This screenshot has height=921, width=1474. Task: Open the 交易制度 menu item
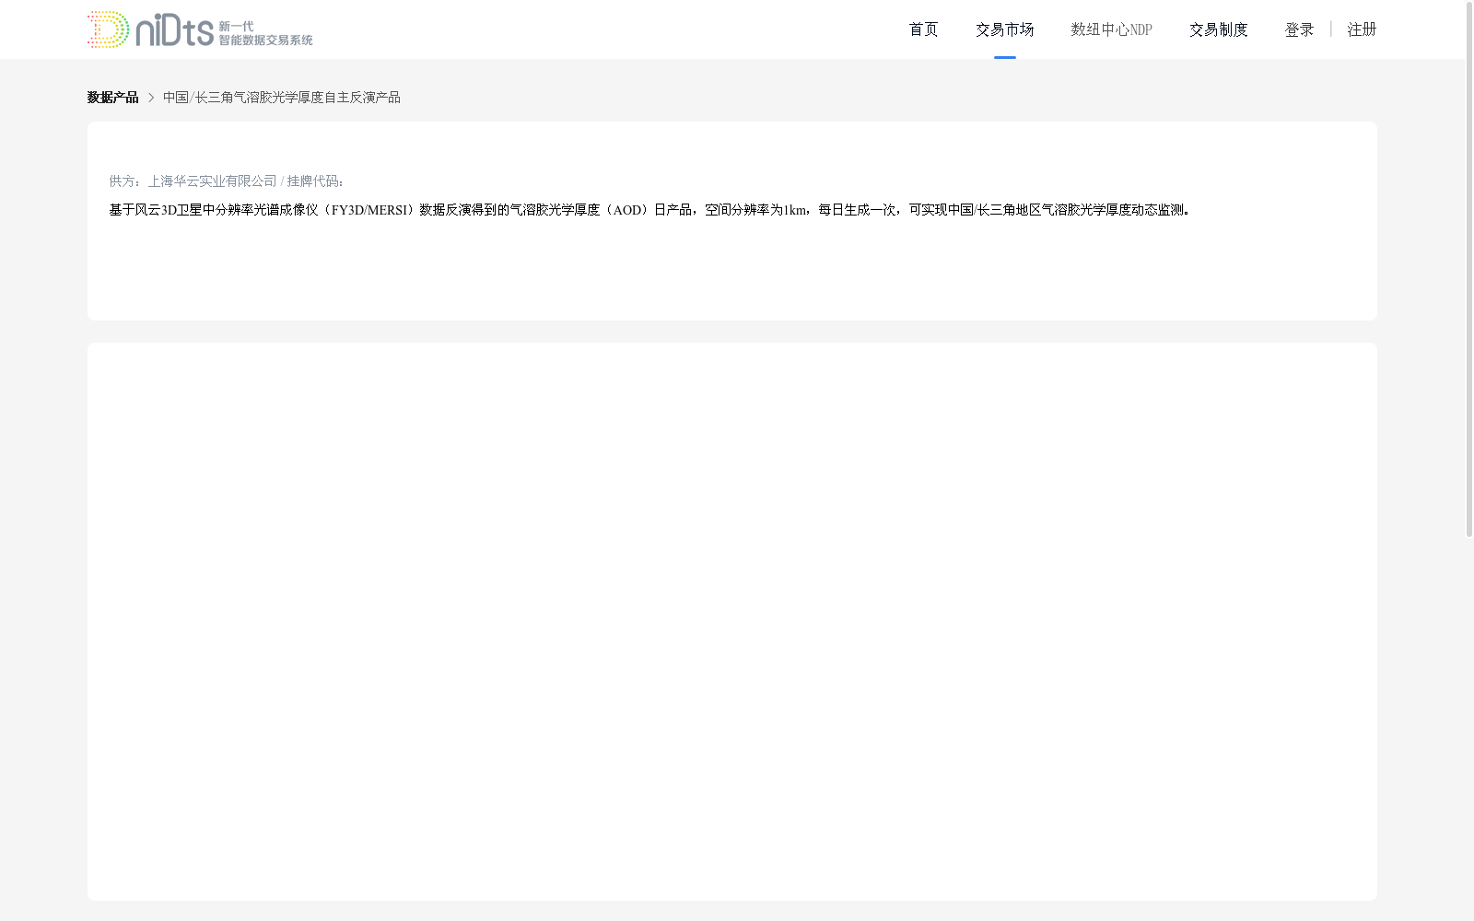[x=1218, y=29]
